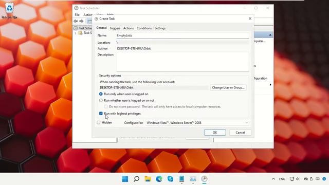Click the user account field under Security options
Screen dimensions: 329x185
[154, 87]
